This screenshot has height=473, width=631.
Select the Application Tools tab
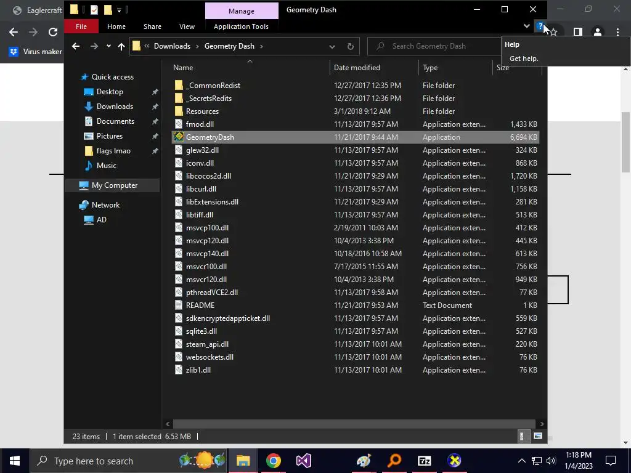[241, 26]
